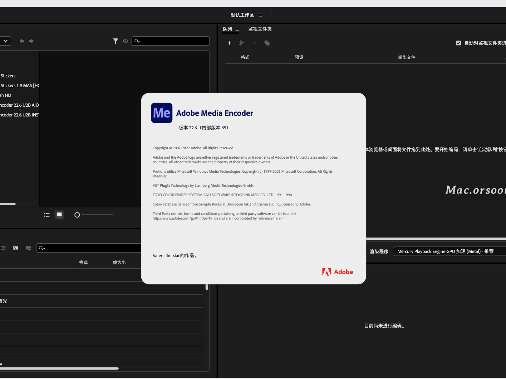Click the back navigation arrow in media browser
The height and width of the screenshot is (379, 506).
pos(22,41)
